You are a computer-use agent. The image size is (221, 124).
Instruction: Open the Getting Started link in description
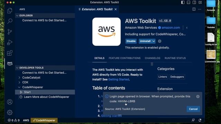point(118,80)
